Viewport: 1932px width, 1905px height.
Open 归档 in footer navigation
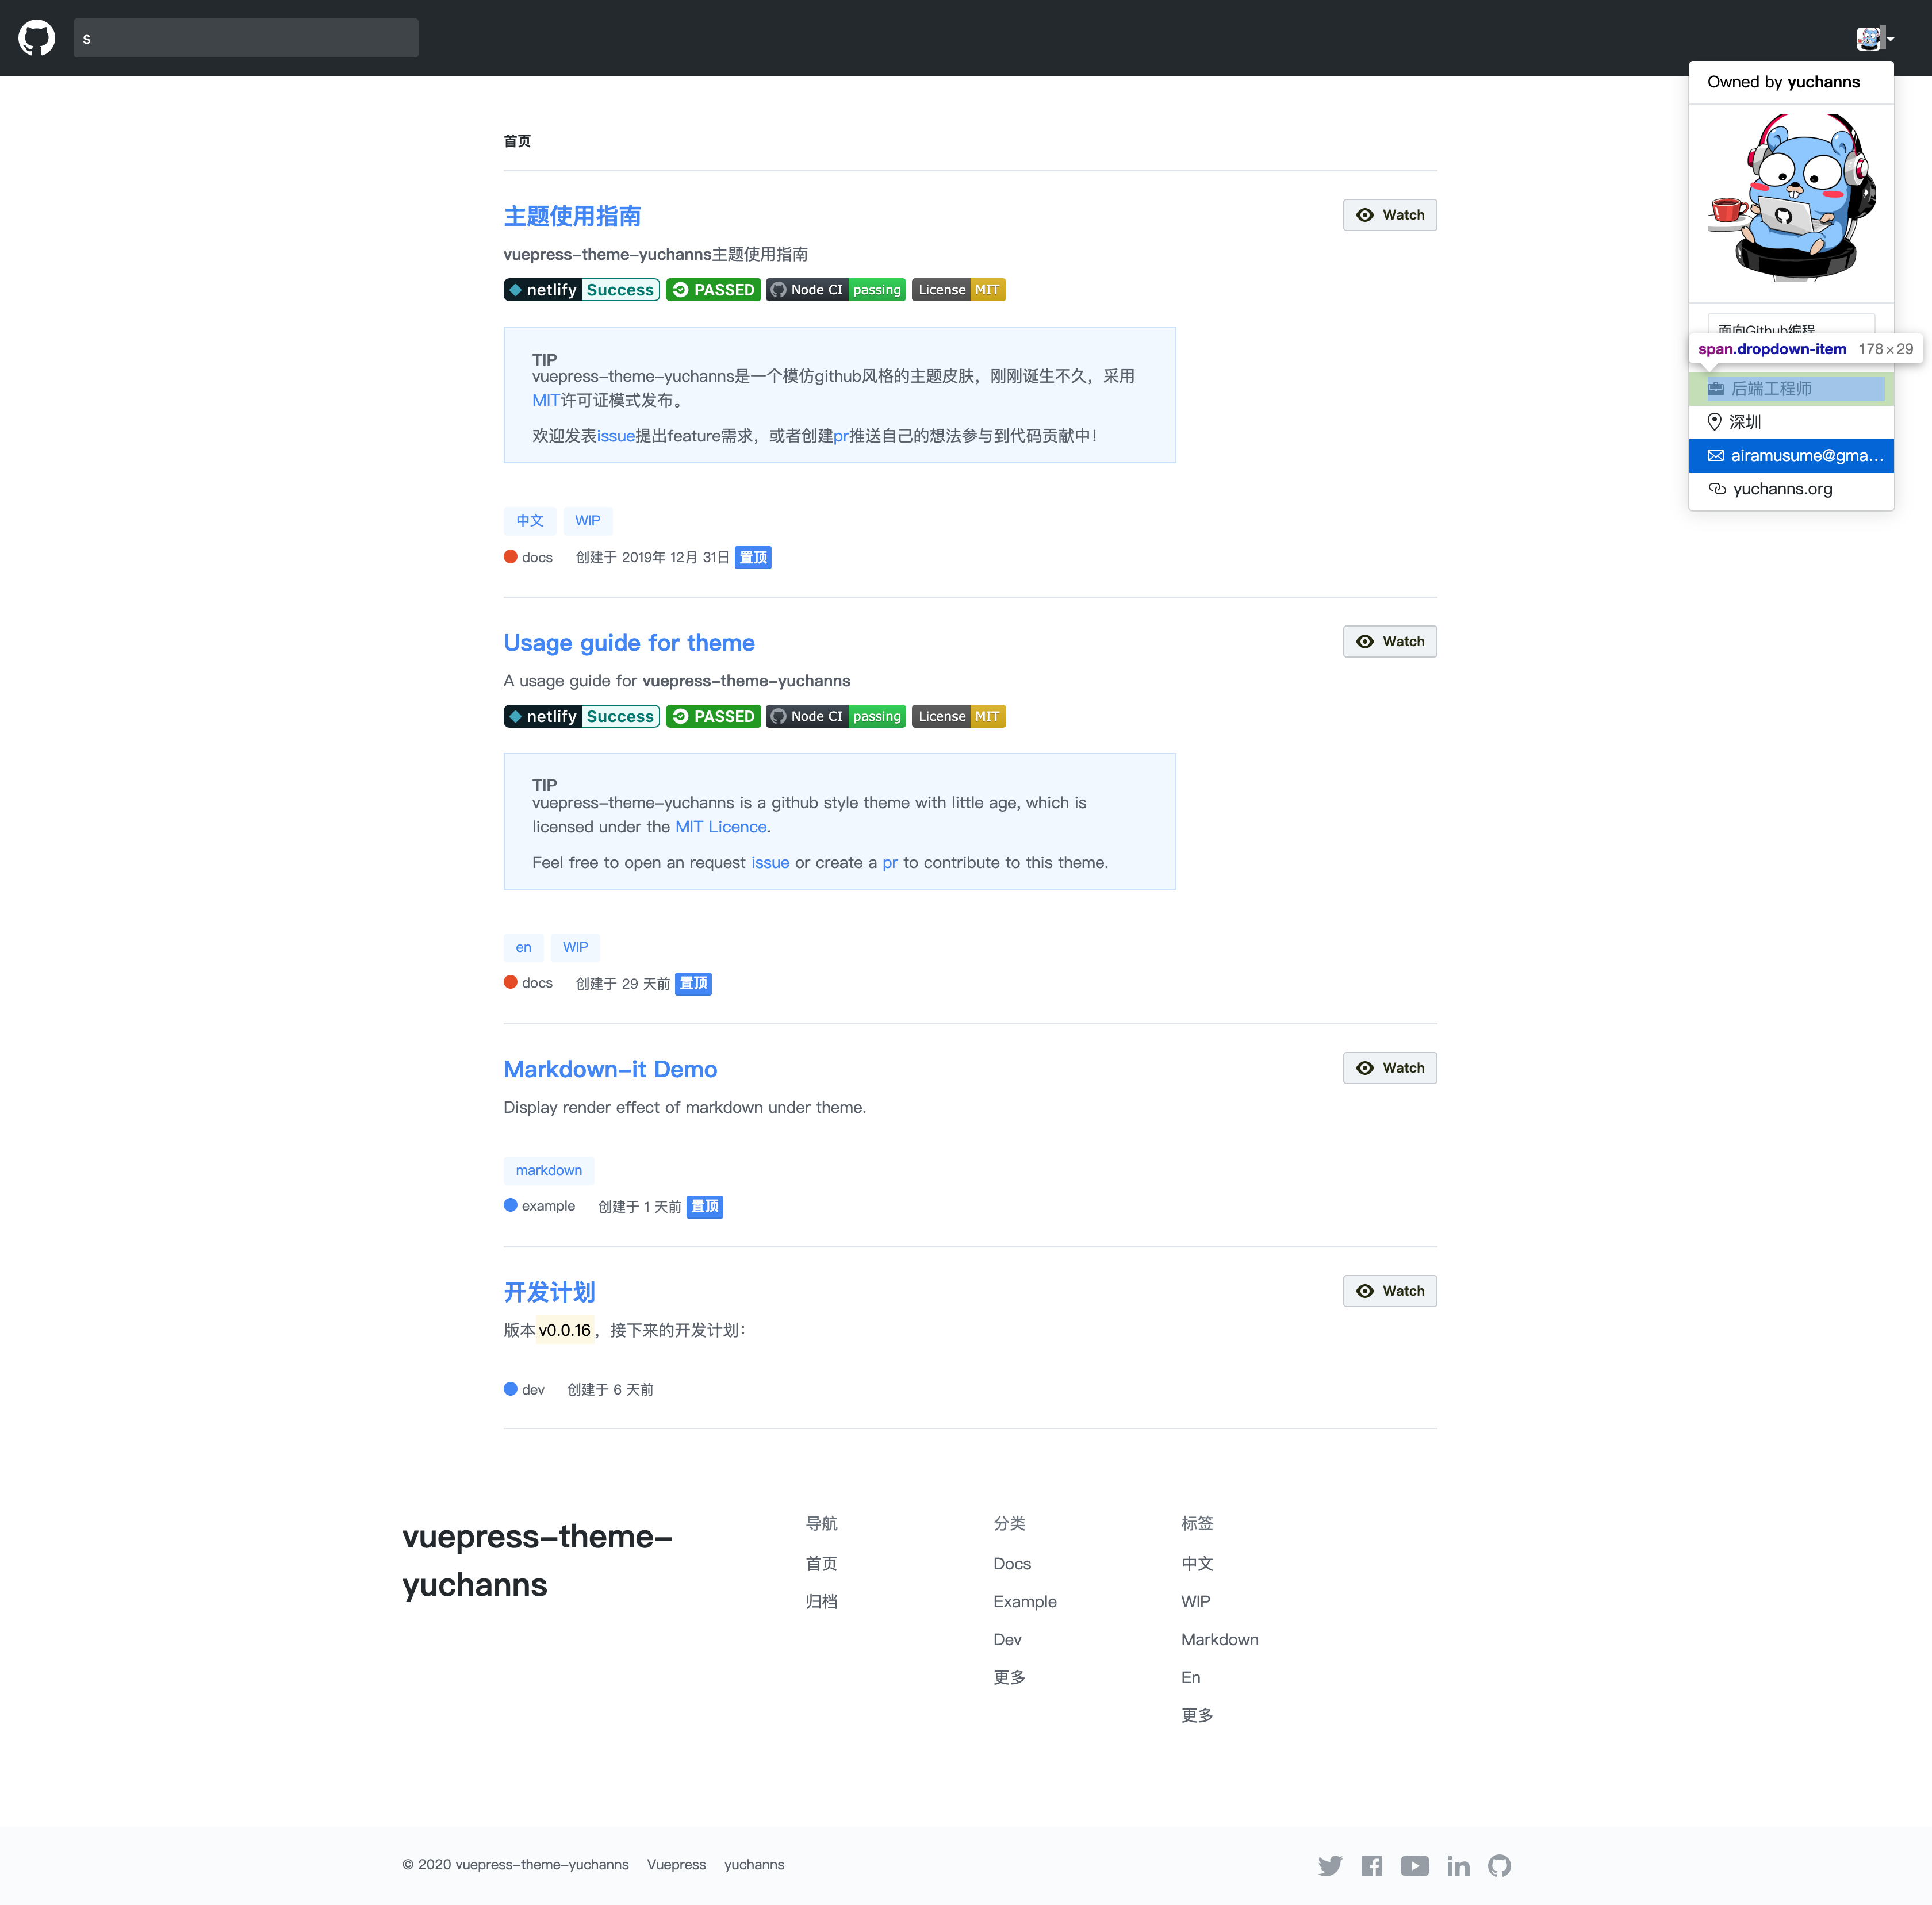(x=821, y=1601)
